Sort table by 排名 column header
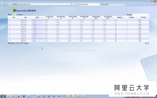Viewport: 157px width, 98px height. [14, 18]
